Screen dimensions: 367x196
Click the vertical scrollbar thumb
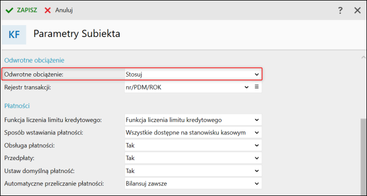click(x=363, y=155)
